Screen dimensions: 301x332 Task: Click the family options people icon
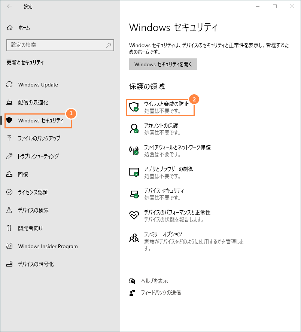pos(134,238)
